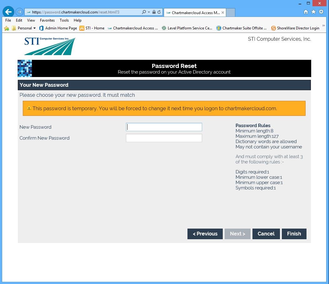Click the Add to Favorites bar star icon

tap(6, 28)
